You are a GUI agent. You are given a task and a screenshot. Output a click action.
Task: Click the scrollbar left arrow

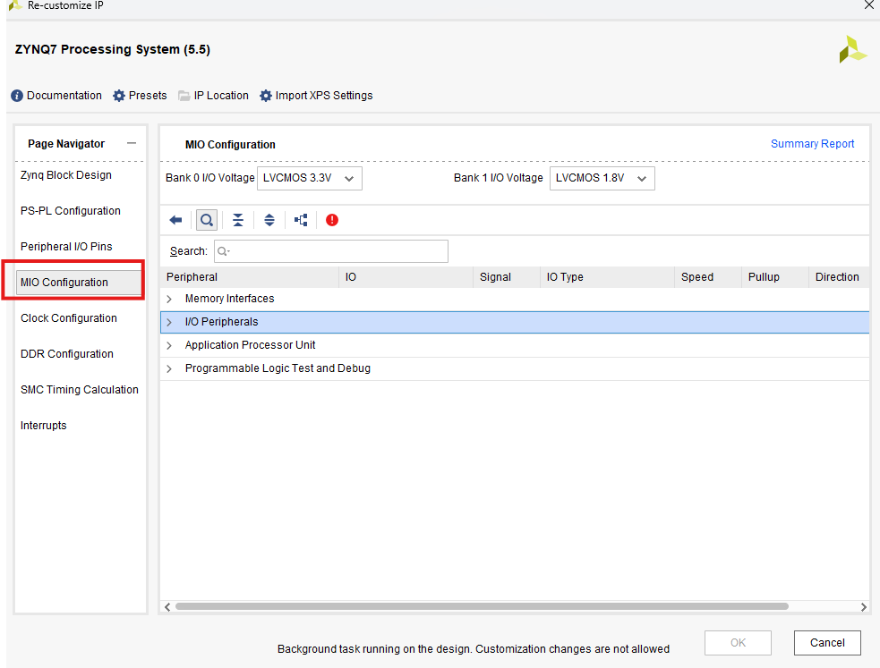tap(167, 607)
